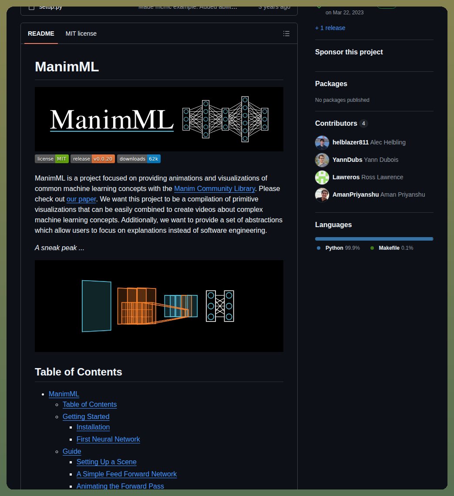Go to Installation section link

[93, 427]
